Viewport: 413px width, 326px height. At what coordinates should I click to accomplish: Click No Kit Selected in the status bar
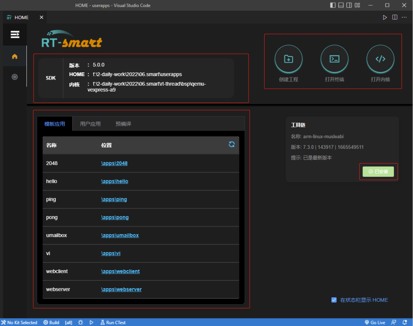19,322
